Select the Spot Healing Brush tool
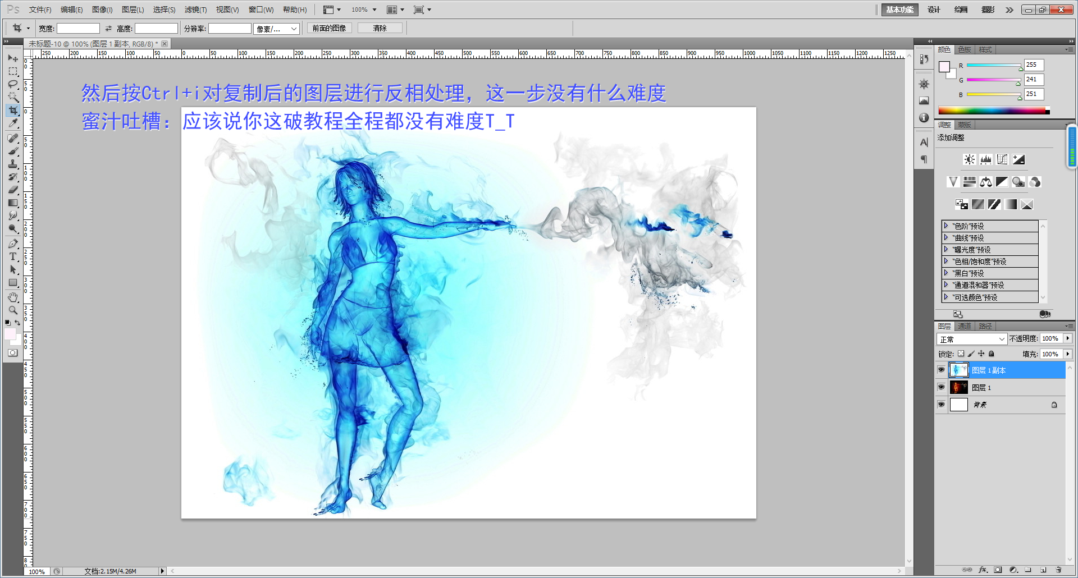1078x578 pixels. pos(13,138)
